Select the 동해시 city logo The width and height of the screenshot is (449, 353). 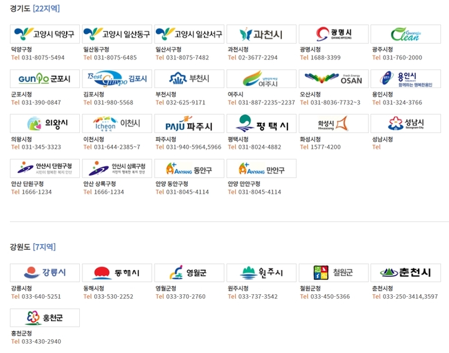point(117,273)
